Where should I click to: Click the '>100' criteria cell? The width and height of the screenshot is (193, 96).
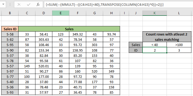tap(179, 45)
